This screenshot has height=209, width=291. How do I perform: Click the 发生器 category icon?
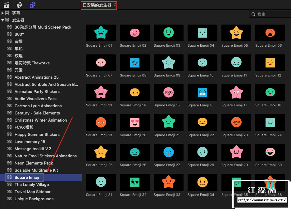click(x=7, y=20)
